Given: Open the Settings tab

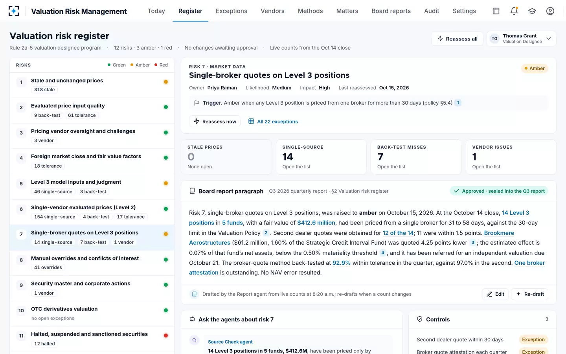Looking at the screenshot, I should pos(464,11).
